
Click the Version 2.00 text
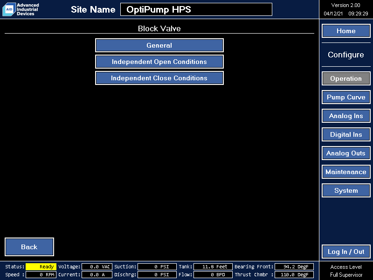click(345, 5)
